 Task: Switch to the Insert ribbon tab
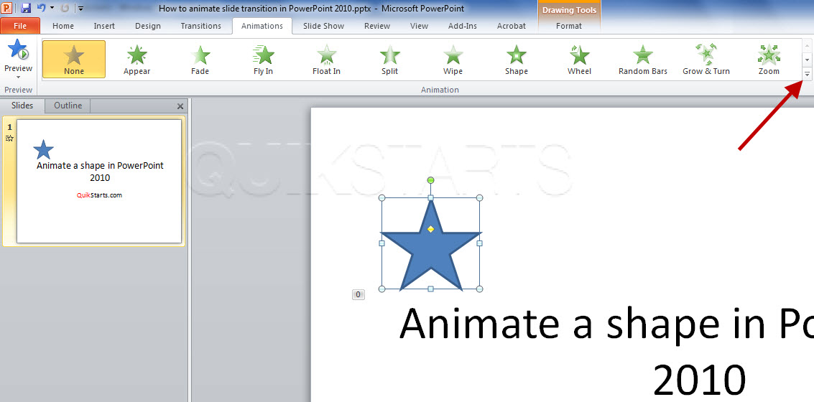click(104, 26)
